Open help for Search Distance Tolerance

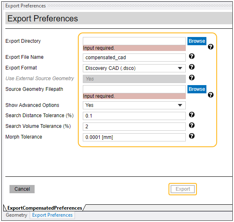192,115
